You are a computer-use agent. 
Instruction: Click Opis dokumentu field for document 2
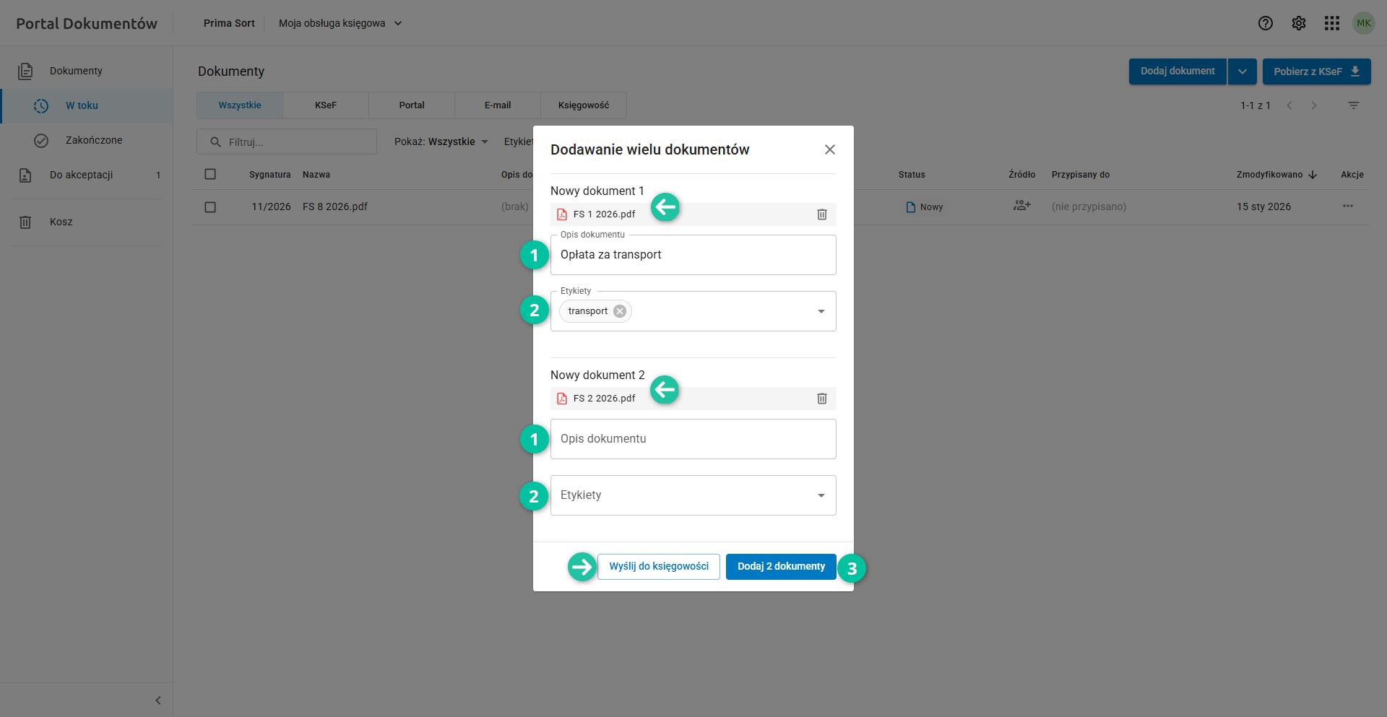pos(693,439)
